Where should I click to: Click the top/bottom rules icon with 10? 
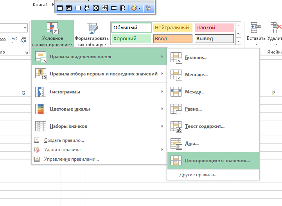pos(41,74)
